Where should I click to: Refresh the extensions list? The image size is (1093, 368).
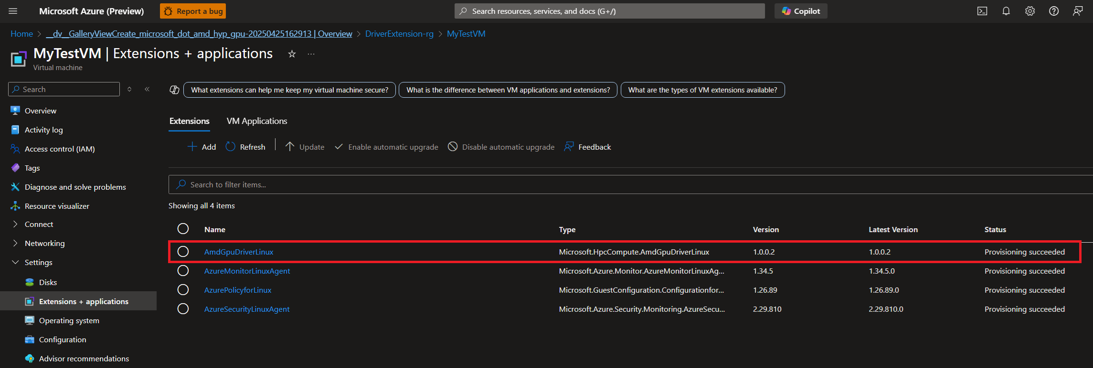[x=245, y=147]
